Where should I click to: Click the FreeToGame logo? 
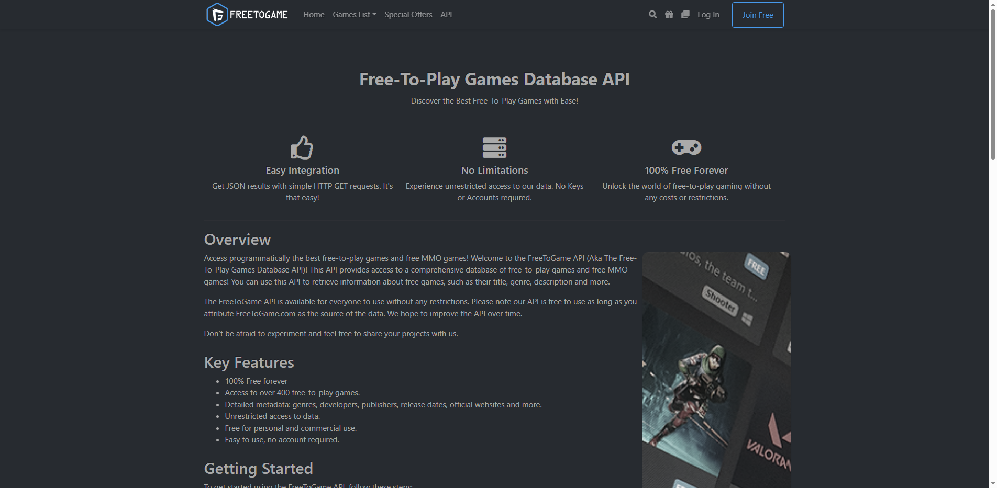point(247,14)
